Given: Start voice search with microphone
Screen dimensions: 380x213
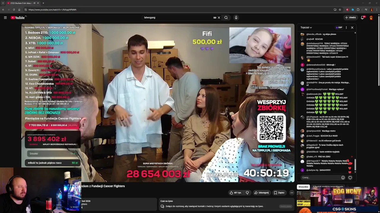Looking at the screenshot, I should coord(236,18).
